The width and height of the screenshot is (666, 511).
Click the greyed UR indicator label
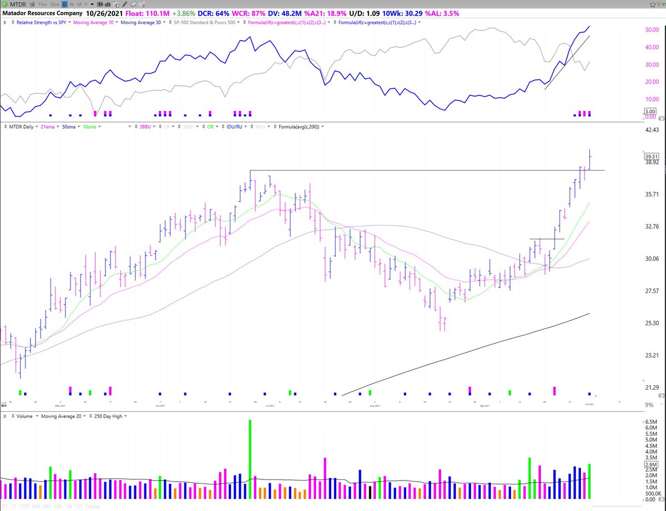point(167,127)
